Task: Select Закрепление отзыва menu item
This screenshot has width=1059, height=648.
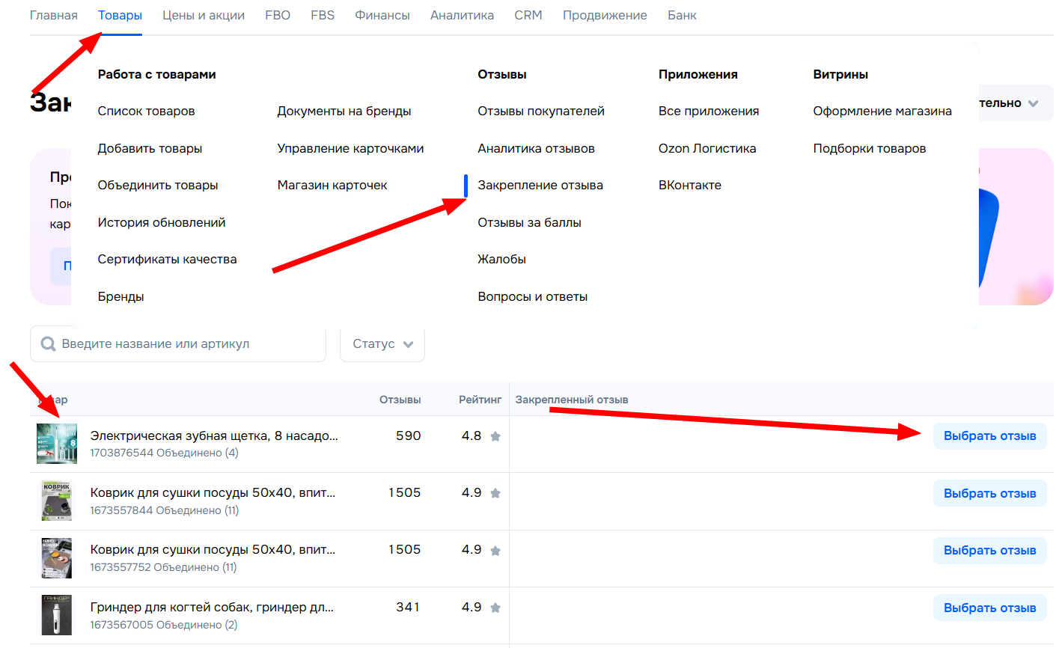Action: pos(540,186)
